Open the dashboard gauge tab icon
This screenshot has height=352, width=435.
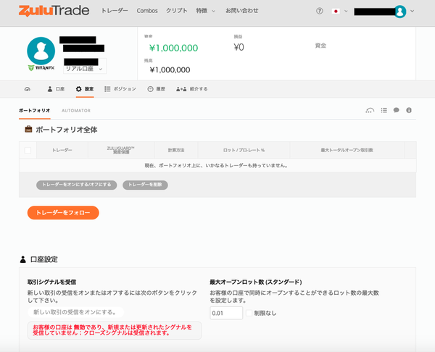click(28, 89)
